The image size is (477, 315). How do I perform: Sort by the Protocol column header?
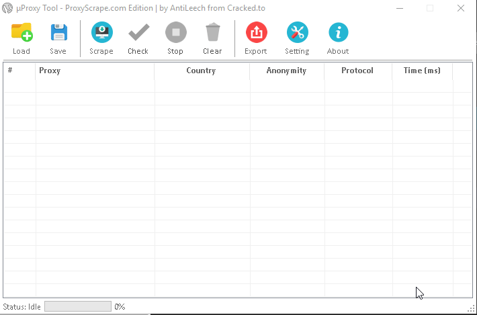pyautogui.click(x=358, y=71)
